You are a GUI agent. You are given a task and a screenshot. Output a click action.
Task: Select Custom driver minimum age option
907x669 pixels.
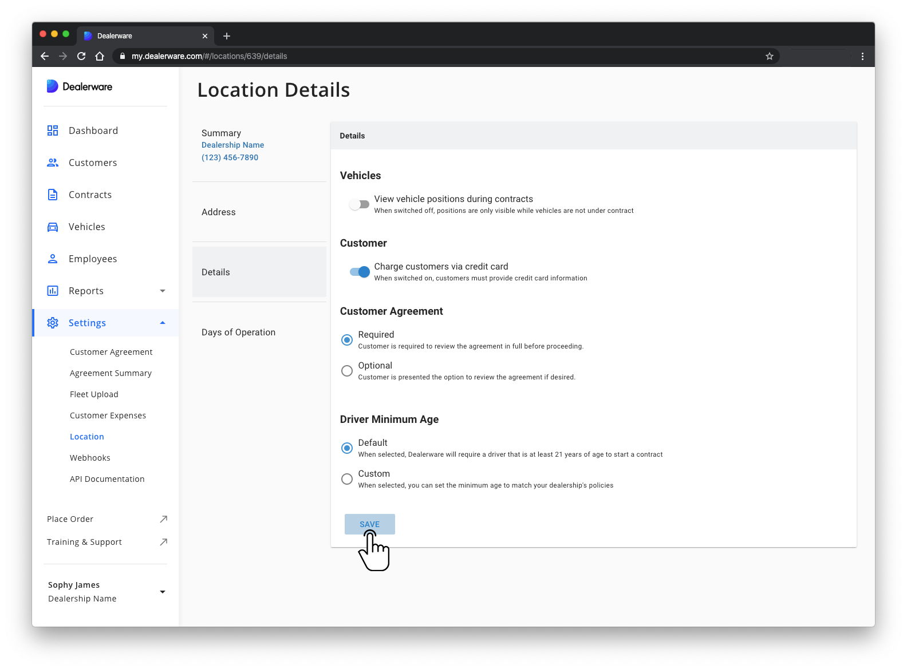click(347, 479)
